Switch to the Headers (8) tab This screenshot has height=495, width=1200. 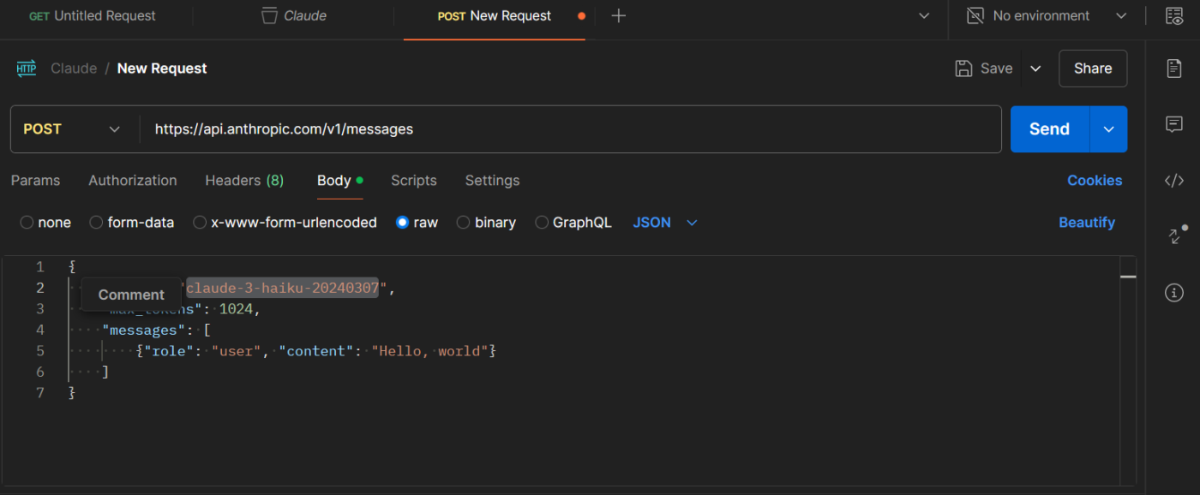click(x=244, y=181)
